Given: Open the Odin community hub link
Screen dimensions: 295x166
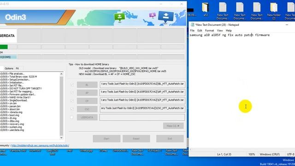Looking at the screenshot, I should (x=40, y=146).
